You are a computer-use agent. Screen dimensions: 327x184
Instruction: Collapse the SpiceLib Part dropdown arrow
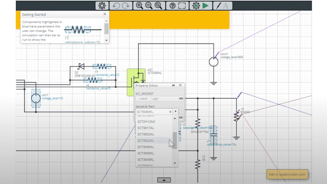(176, 112)
